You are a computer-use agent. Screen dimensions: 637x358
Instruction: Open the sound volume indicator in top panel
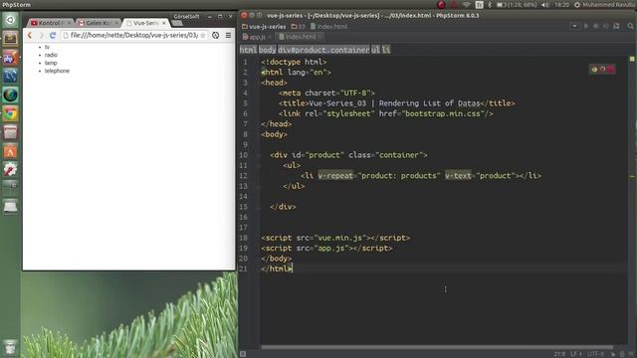click(545, 5)
